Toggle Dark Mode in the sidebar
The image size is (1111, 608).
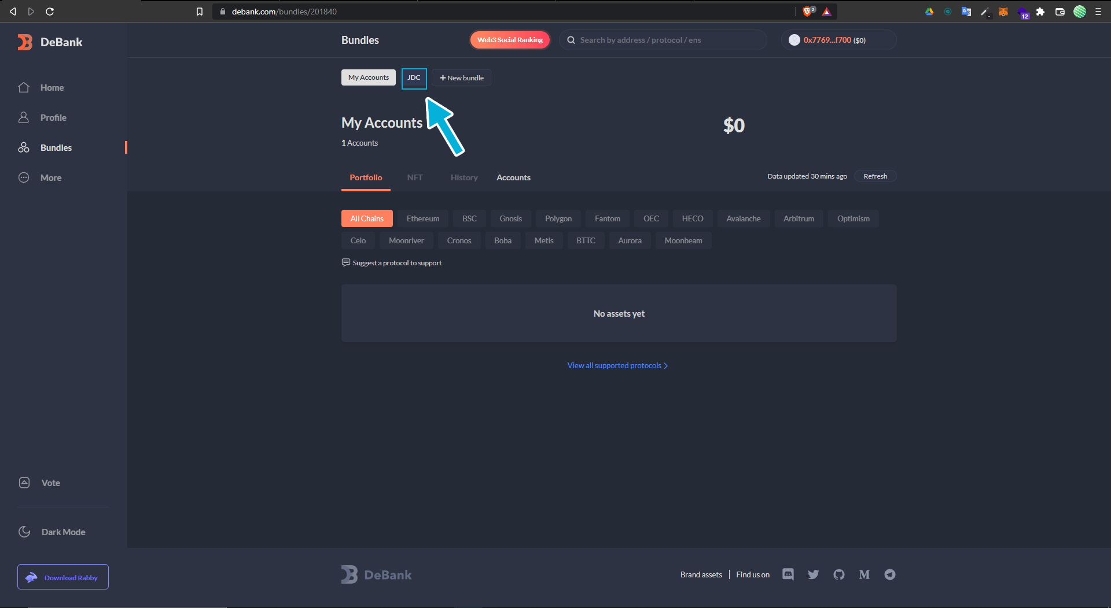(x=62, y=532)
